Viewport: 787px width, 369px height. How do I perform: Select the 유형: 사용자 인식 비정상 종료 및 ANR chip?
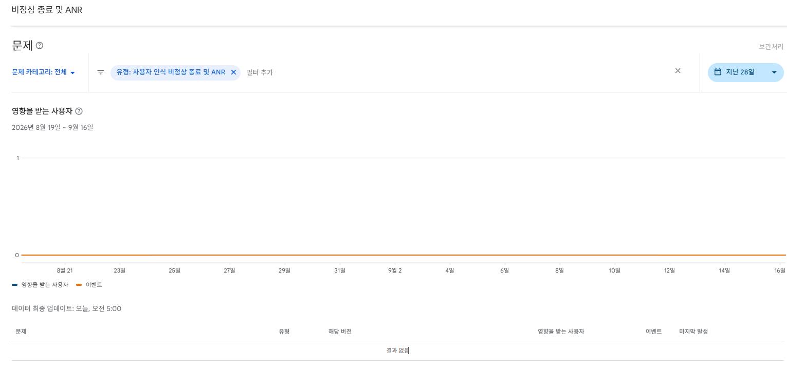[171, 72]
